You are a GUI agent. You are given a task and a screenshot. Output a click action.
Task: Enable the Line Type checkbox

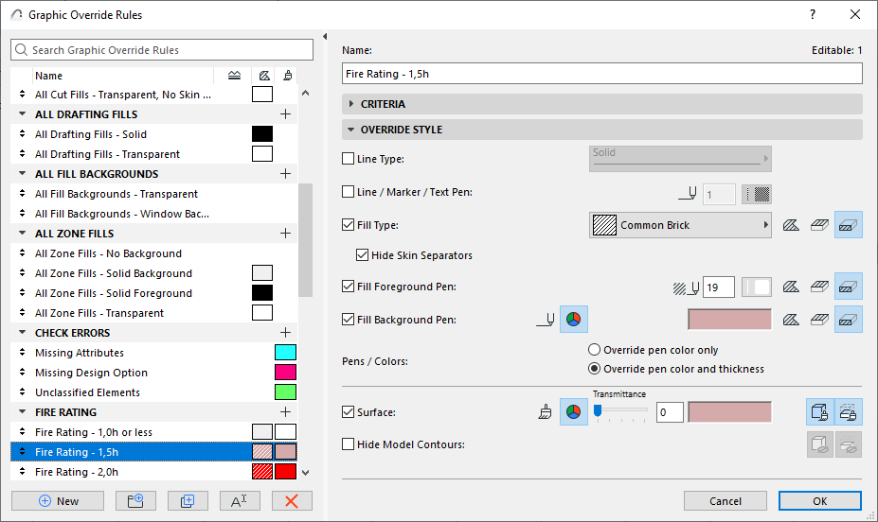(x=348, y=159)
